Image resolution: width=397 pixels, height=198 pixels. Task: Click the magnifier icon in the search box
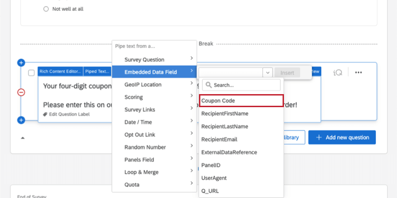208,85
